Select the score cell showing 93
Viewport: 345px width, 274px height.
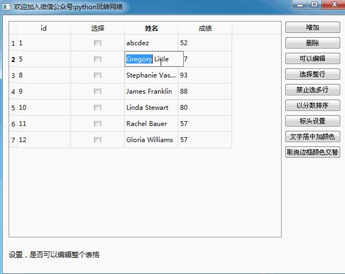pos(205,75)
